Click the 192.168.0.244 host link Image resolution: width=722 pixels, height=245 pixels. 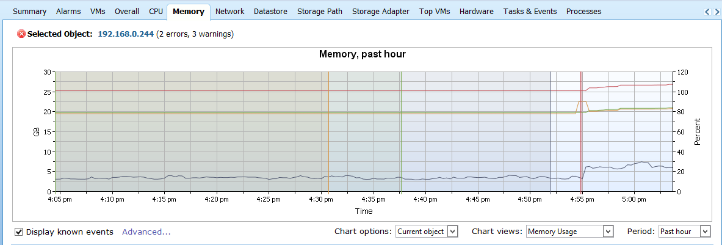(x=126, y=34)
